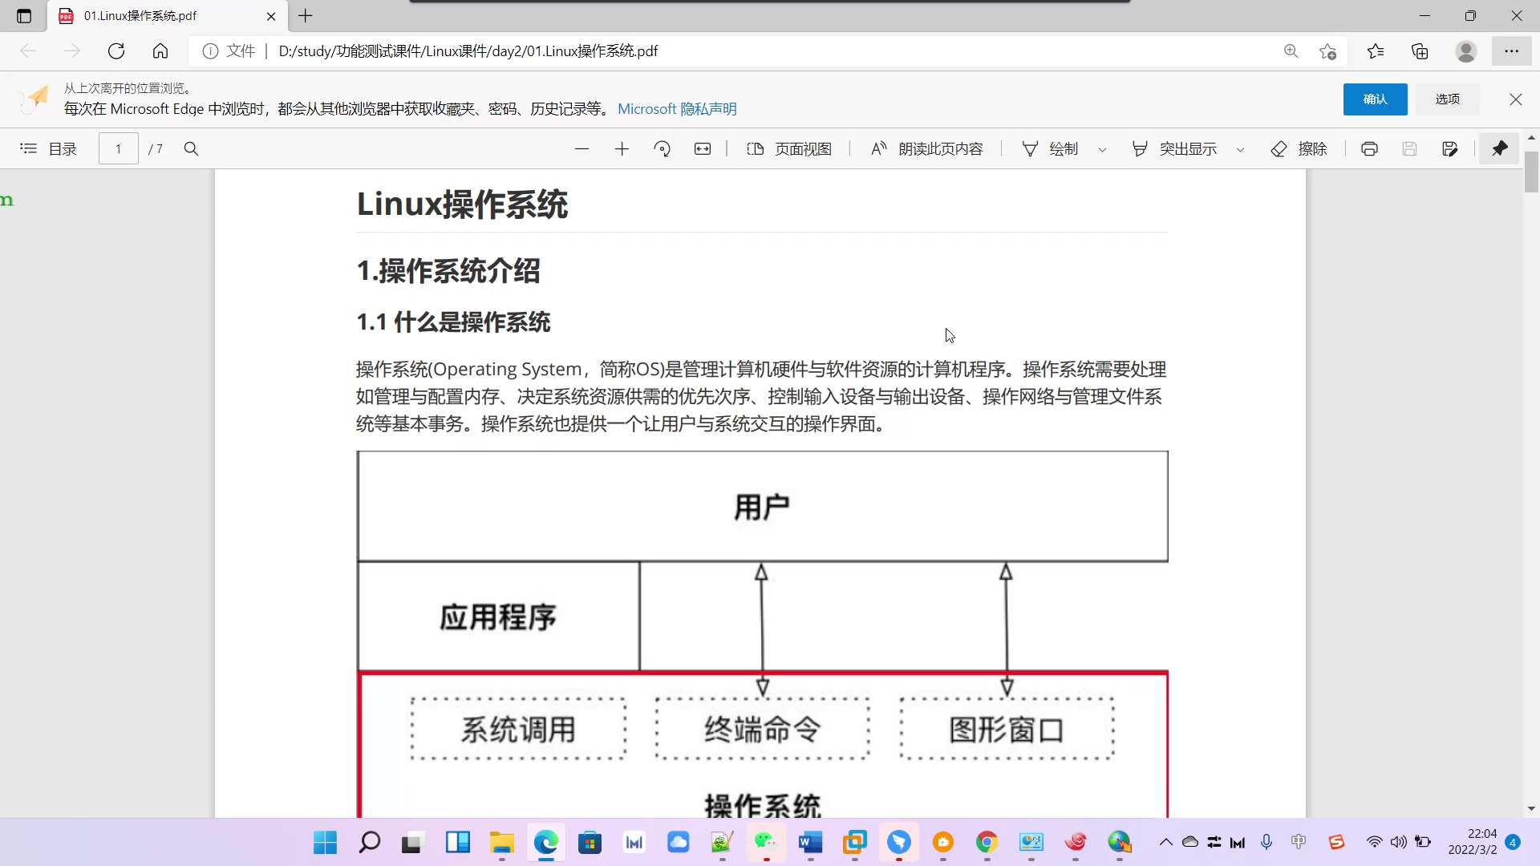
Task: Select the 突出显示 highlight tool
Action: (x=1174, y=149)
